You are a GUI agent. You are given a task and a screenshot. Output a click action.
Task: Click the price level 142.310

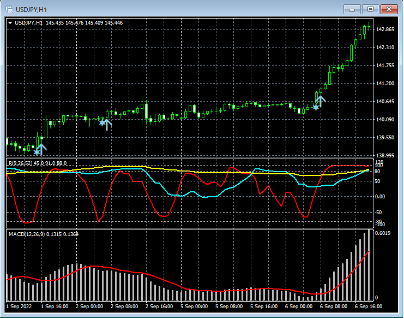coord(385,47)
